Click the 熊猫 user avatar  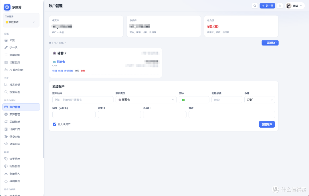(x=289, y=6)
